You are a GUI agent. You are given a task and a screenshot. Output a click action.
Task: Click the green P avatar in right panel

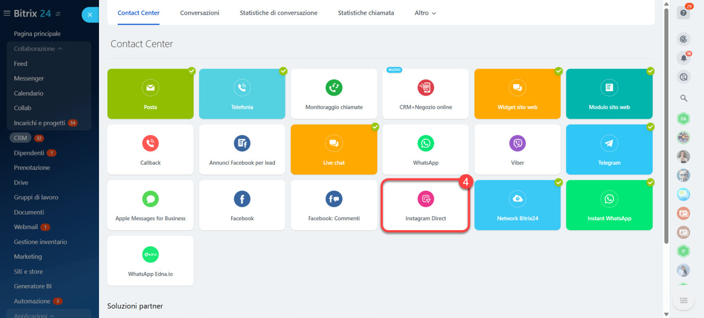click(684, 251)
